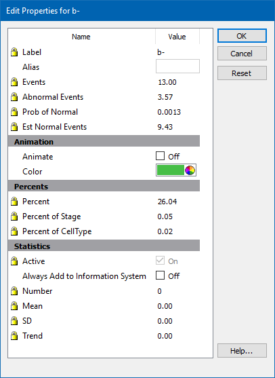Select lock icon for Abnormal Events row
The image size is (275, 378).
pos(14,97)
